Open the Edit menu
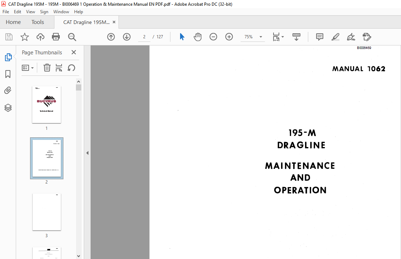Screen dimensions: 401x259 point(18,12)
